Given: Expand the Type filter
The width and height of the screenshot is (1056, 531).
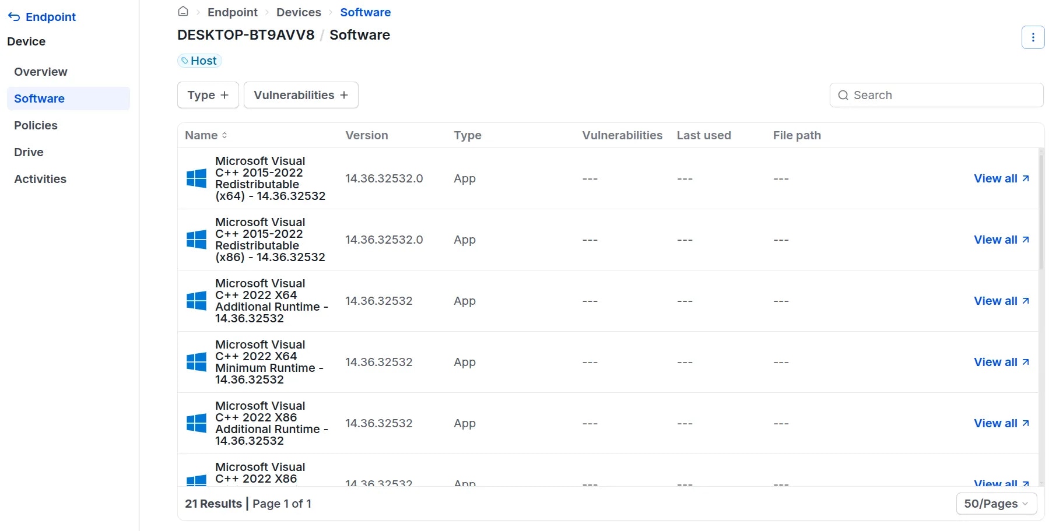Looking at the screenshot, I should [207, 94].
